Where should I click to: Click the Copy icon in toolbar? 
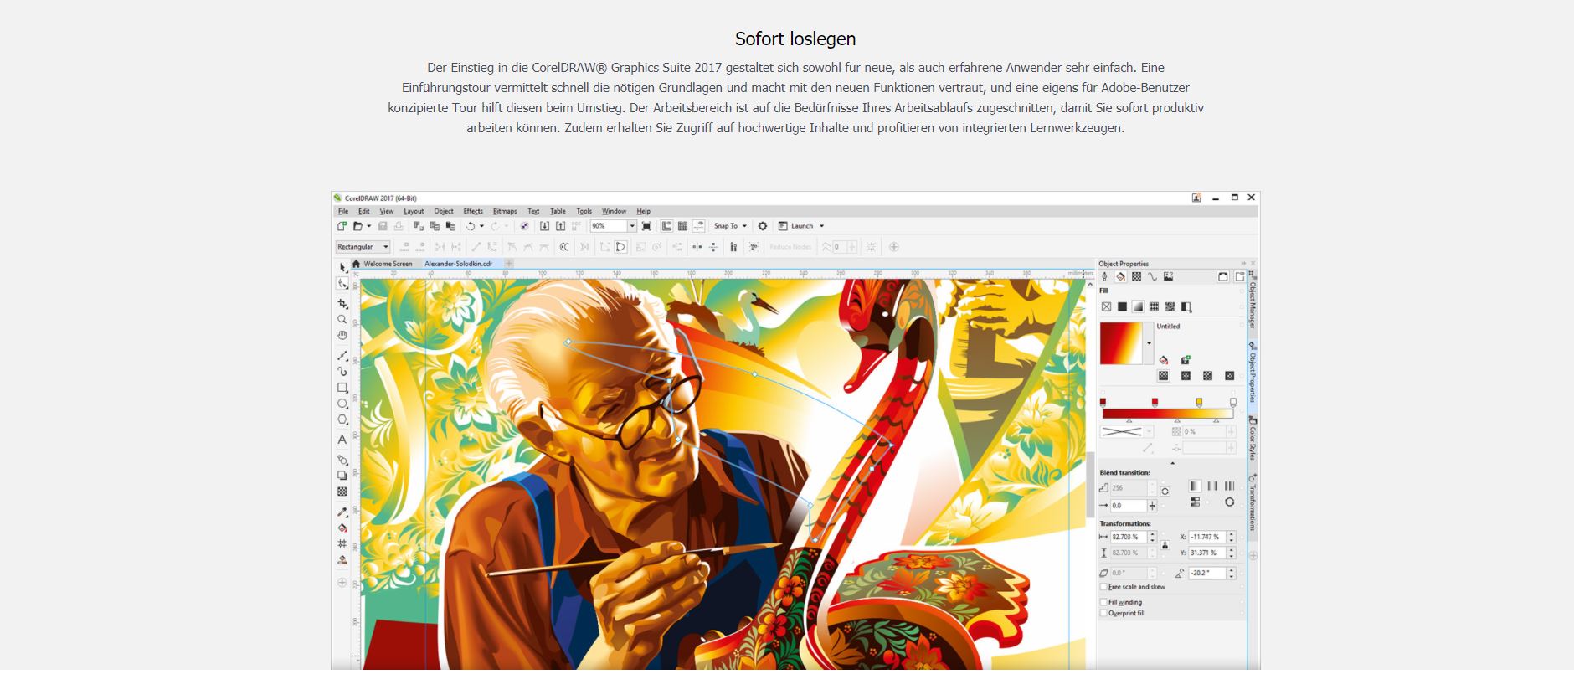pos(435,226)
